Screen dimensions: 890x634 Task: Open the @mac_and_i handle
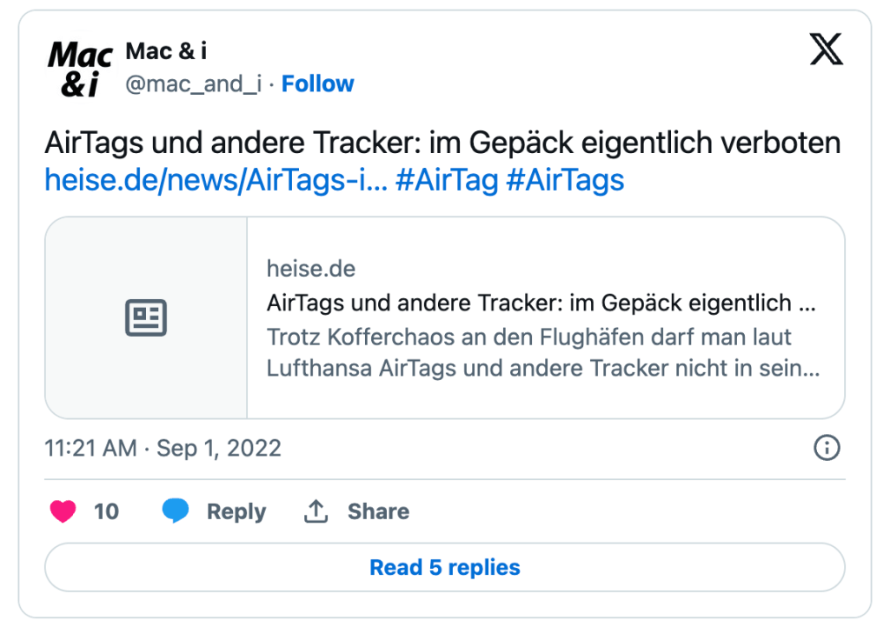pos(193,83)
